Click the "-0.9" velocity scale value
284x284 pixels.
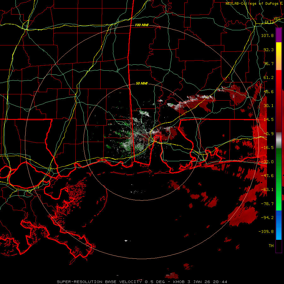click(269, 134)
